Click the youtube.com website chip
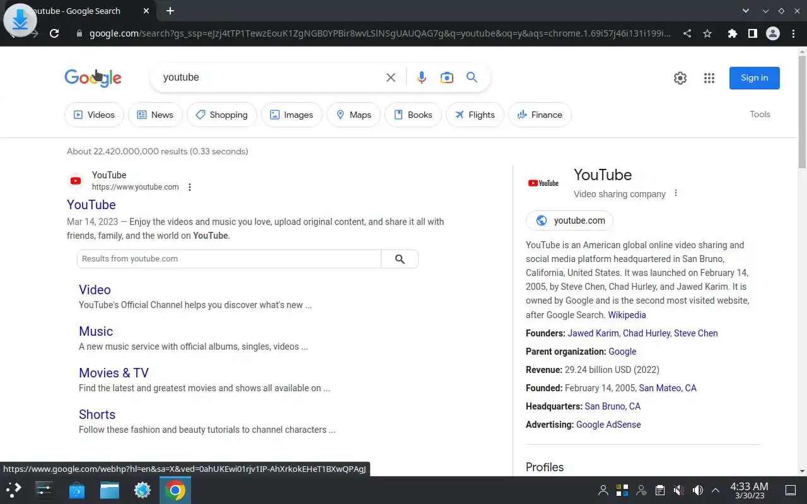 pos(569,220)
